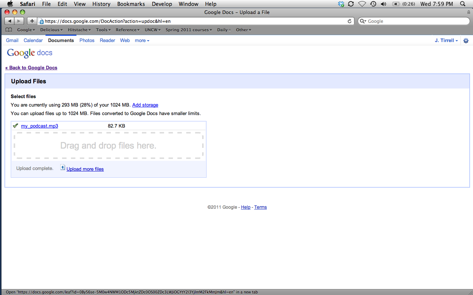The width and height of the screenshot is (473, 295).
Task: Click the sync arrows menu bar icon
Action: 351,4
